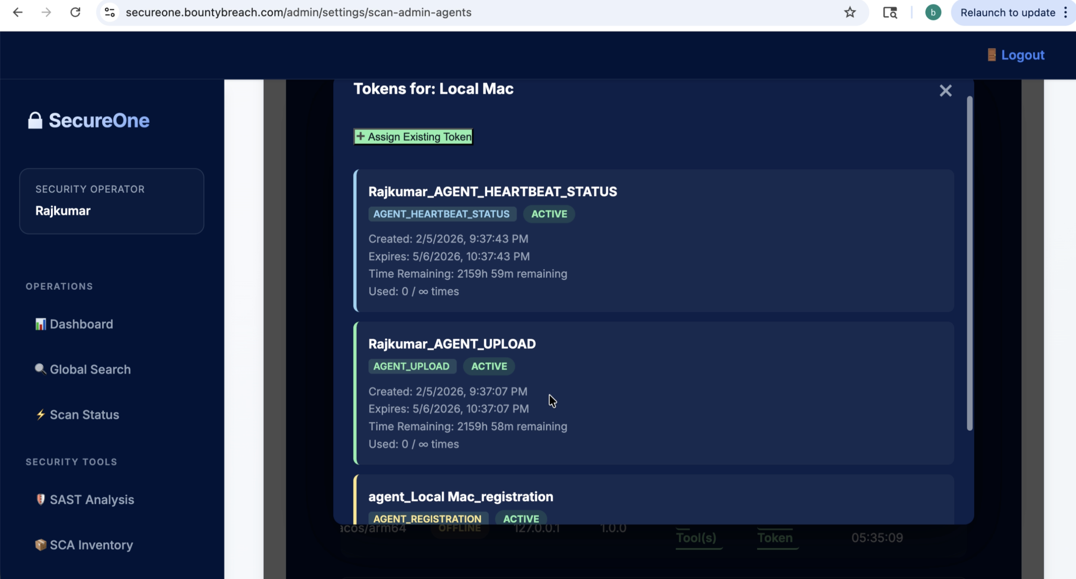Open the browser profile avatar 'b'
Screen dimensions: 1076x579
tap(933, 12)
